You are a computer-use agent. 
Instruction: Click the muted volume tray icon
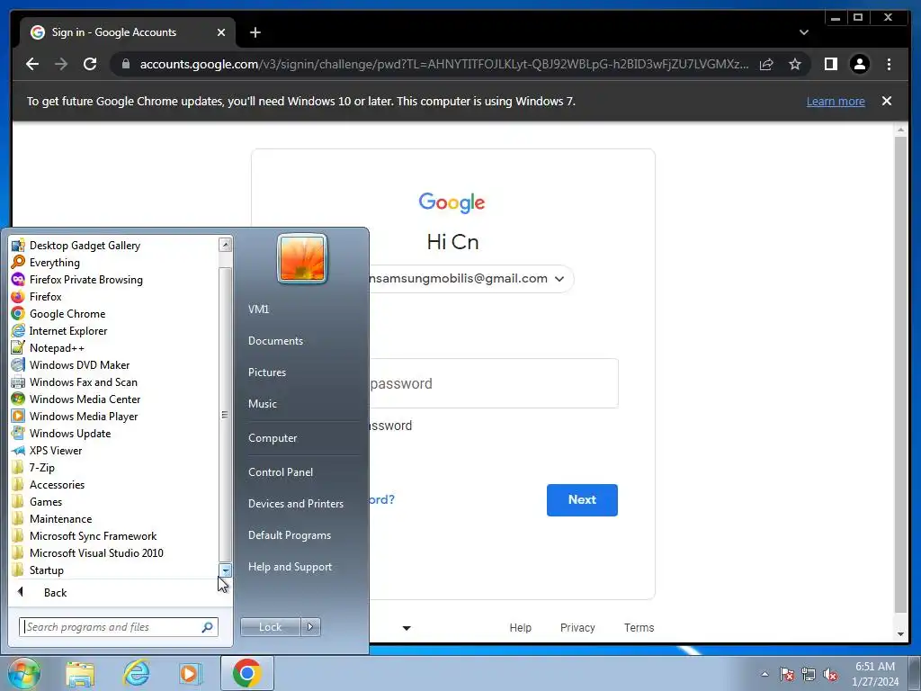(830, 675)
